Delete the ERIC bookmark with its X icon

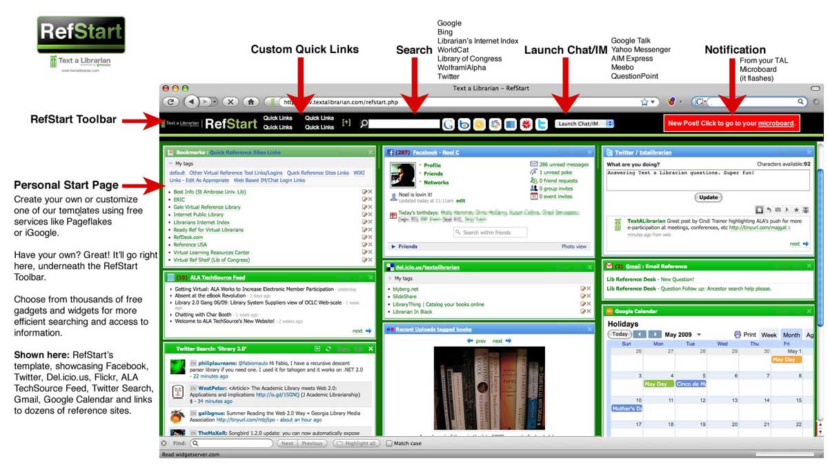tap(371, 200)
